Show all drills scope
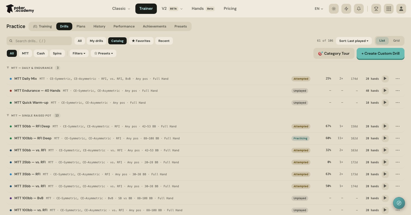This screenshot has width=411, height=215. (x=80, y=41)
